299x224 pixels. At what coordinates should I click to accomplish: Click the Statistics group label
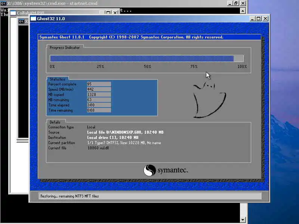point(58,79)
